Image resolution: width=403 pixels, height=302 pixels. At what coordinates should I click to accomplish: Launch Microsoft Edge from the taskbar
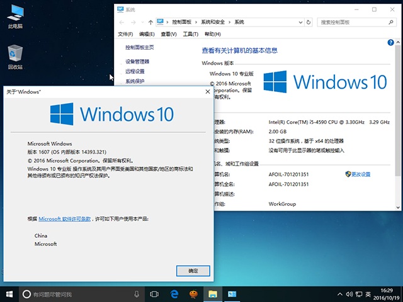point(174,294)
